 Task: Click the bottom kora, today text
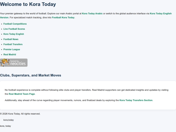coord(6,126)
